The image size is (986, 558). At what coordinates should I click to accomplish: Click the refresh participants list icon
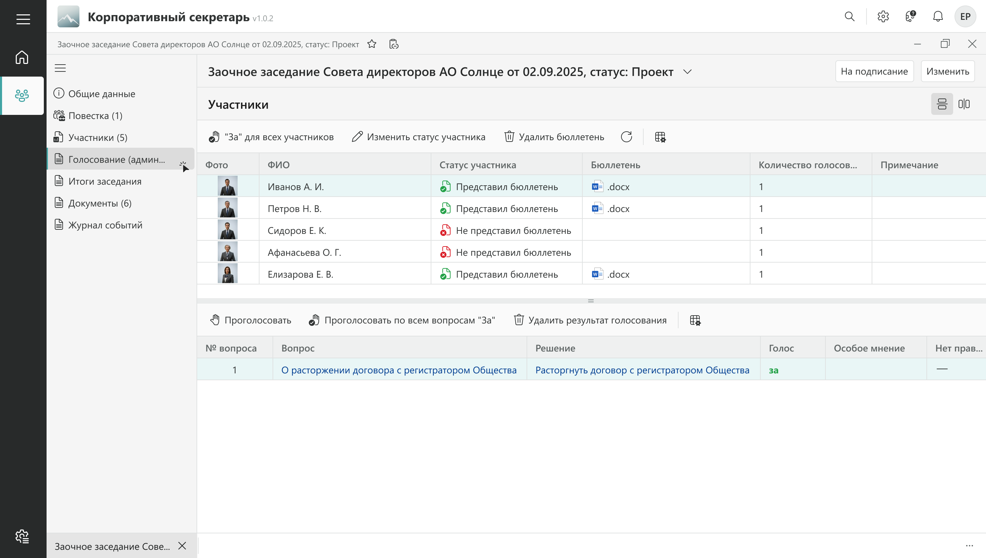[x=626, y=137]
